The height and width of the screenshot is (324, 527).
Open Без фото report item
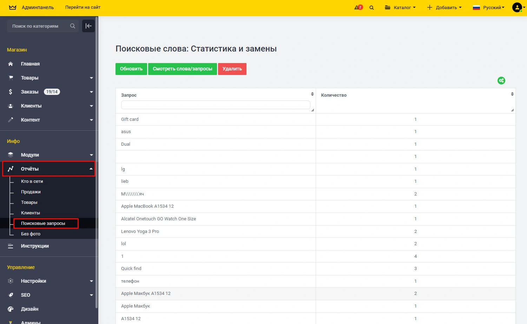pos(31,234)
